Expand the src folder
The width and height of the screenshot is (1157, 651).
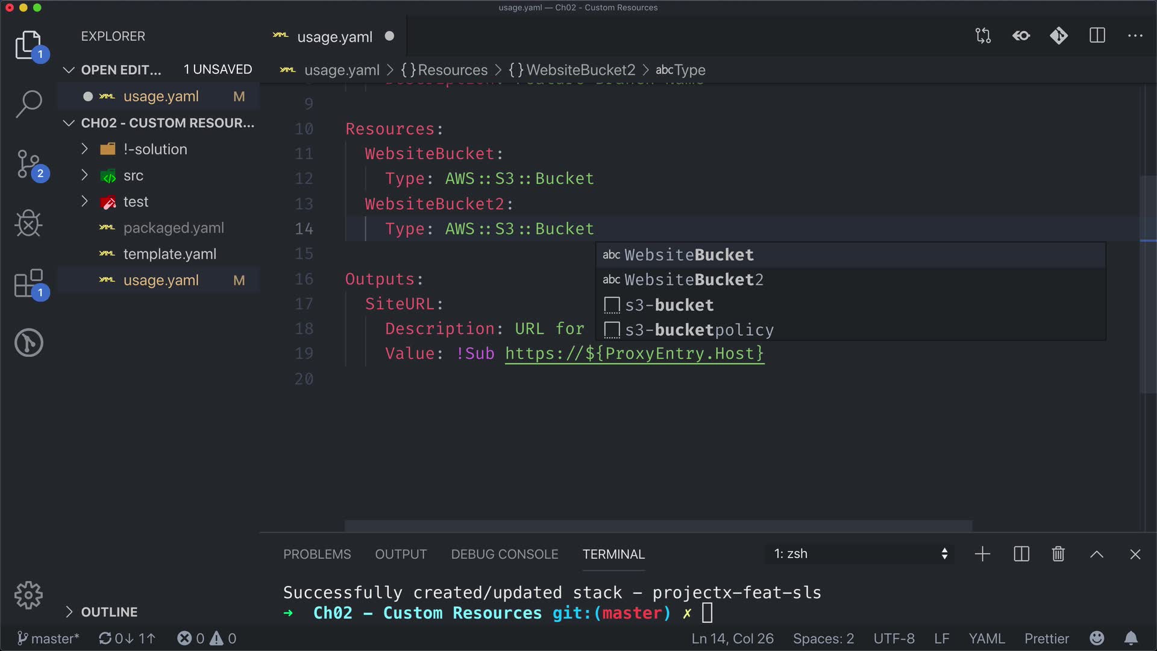pos(133,175)
